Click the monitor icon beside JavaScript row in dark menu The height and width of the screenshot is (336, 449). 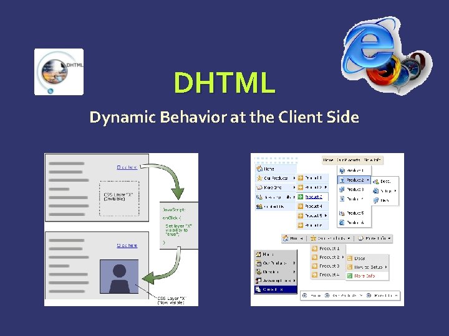[x=258, y=281]
